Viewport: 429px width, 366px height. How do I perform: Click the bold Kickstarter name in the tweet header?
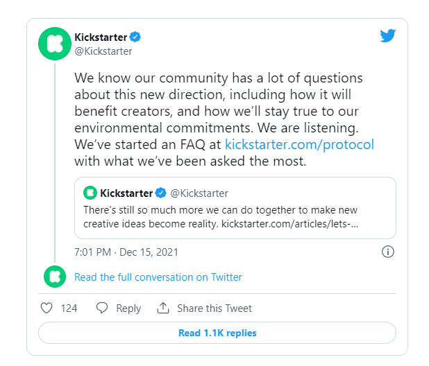click(101, 37)
